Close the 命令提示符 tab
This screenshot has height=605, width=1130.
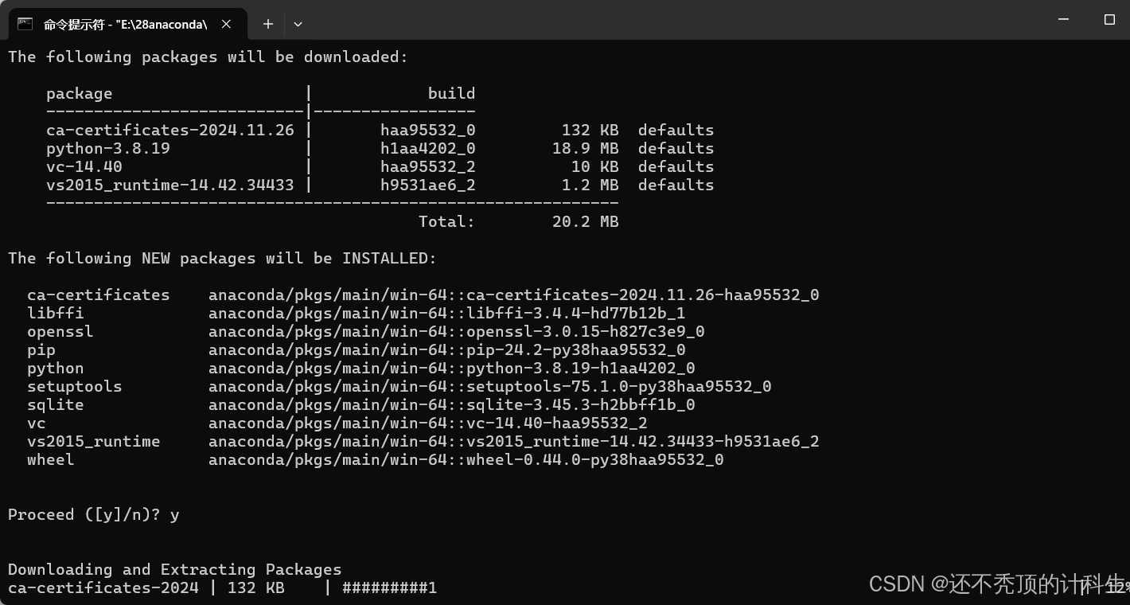coord(225,24)
